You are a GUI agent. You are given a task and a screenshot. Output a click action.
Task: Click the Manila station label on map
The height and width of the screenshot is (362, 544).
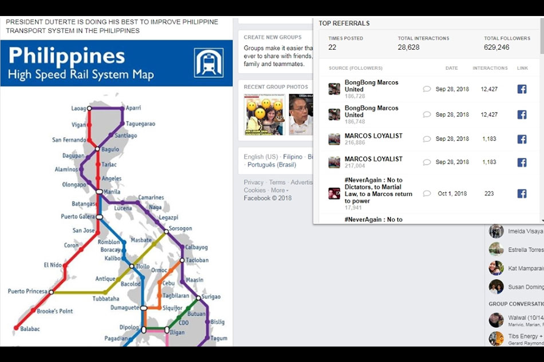point(112,192)
